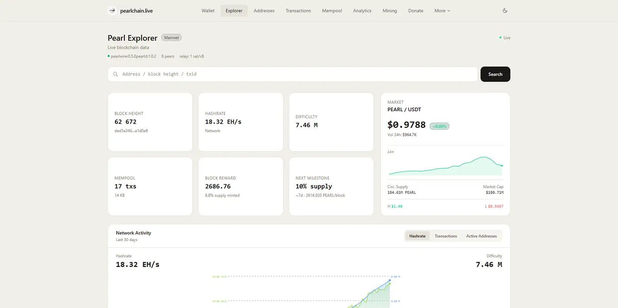Focus the Address / block height / txid field
The image size is (618, 308).
(x=292, y=74)
